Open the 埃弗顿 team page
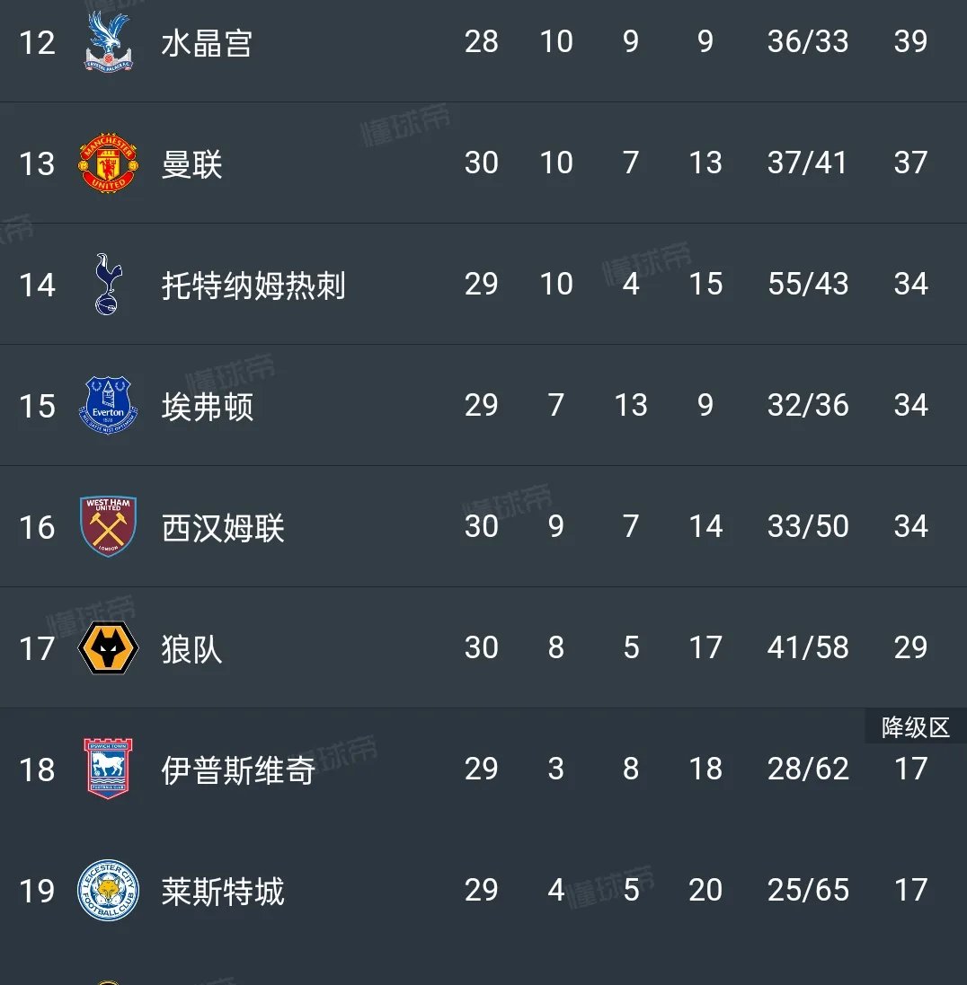 [207, 406]
